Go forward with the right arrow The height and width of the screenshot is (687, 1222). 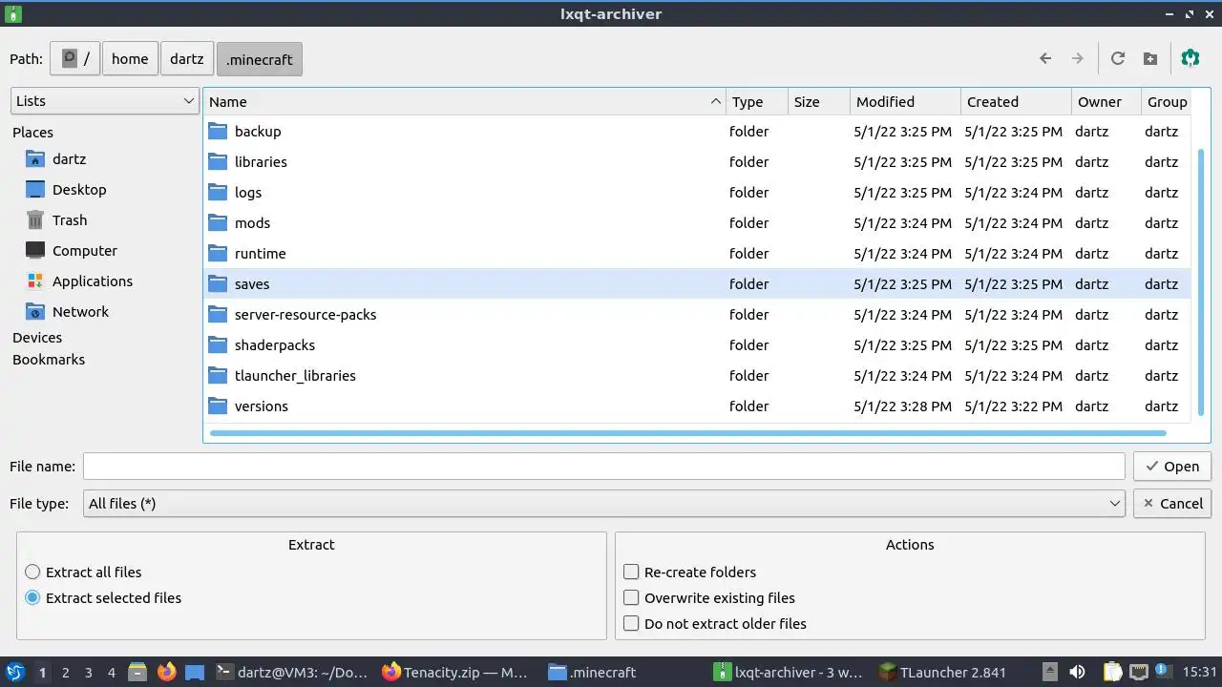pyautogui.click(x=1077, y=58)
